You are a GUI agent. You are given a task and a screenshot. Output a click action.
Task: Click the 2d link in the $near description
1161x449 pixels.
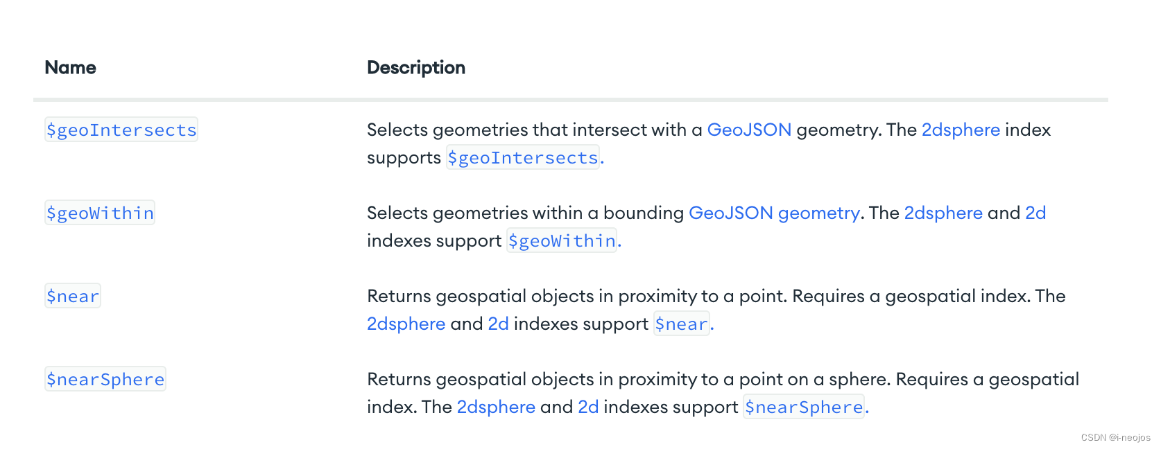coord(499,324)
